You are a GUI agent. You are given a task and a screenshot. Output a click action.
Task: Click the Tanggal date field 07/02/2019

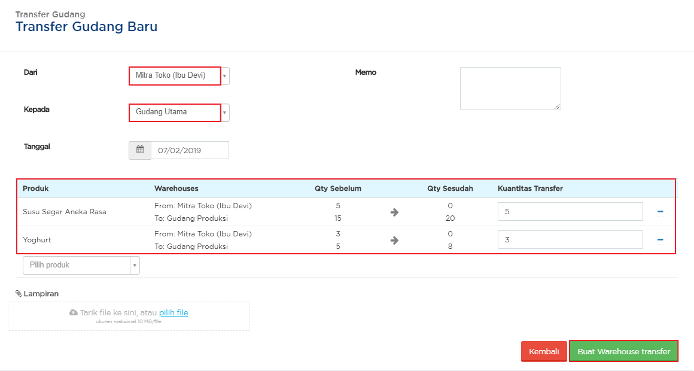190,151
